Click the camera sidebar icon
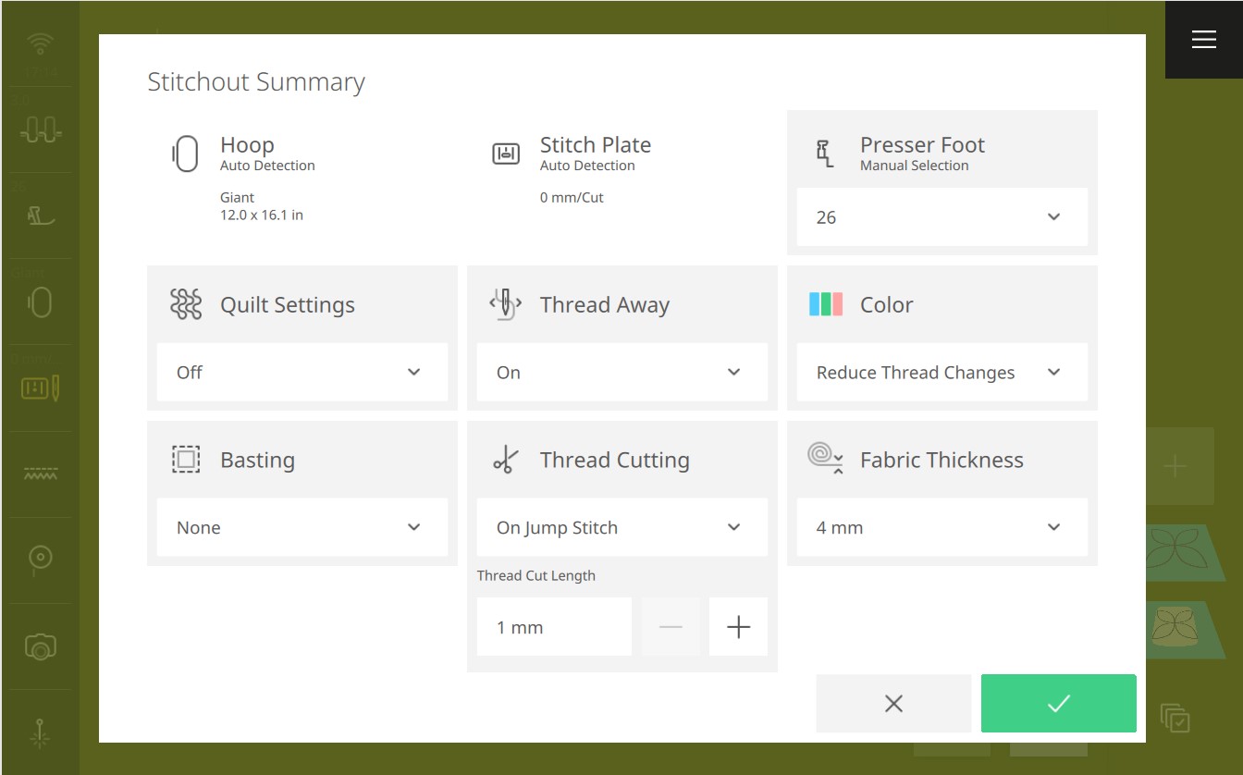Image resolution: width=1243 pixels, height=775 pixels. click(40, 646)
